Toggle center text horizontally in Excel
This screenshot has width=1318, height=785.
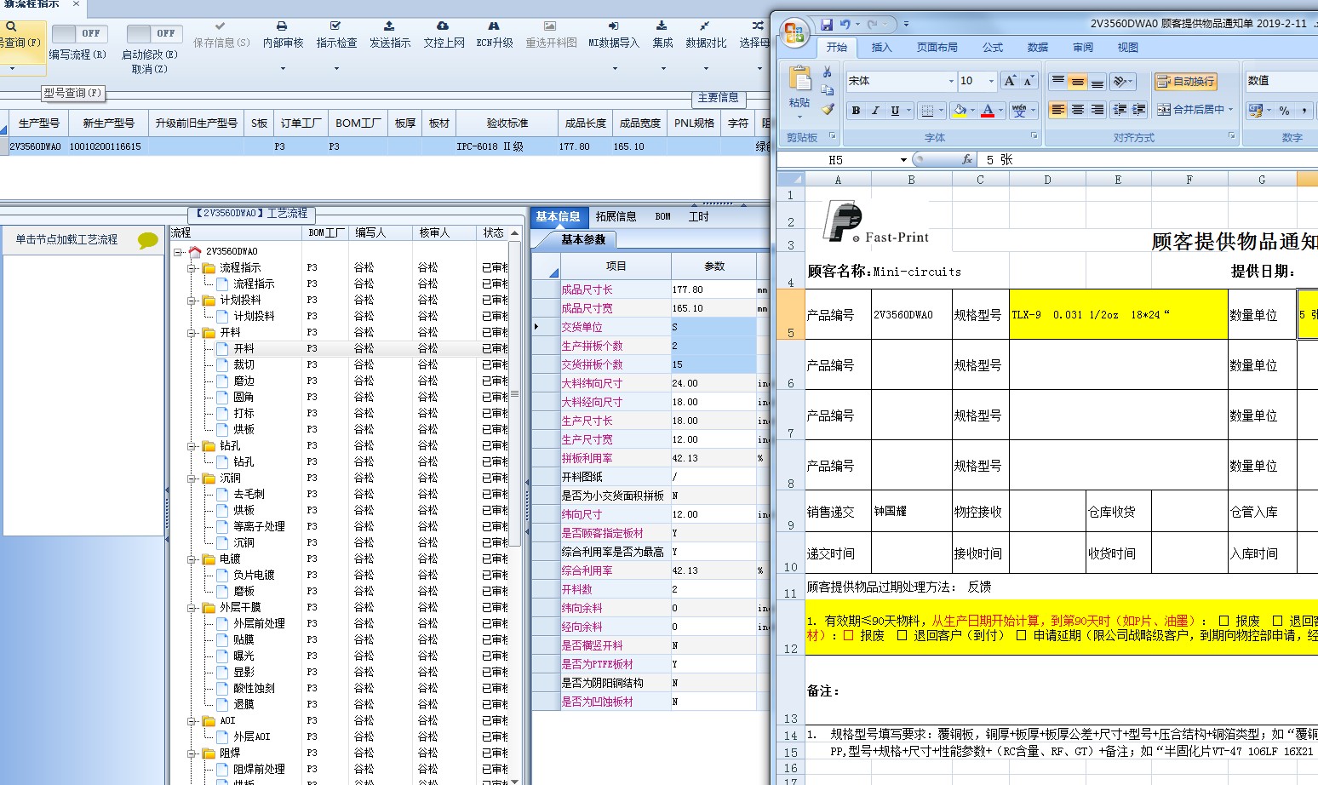point(1078,110)
